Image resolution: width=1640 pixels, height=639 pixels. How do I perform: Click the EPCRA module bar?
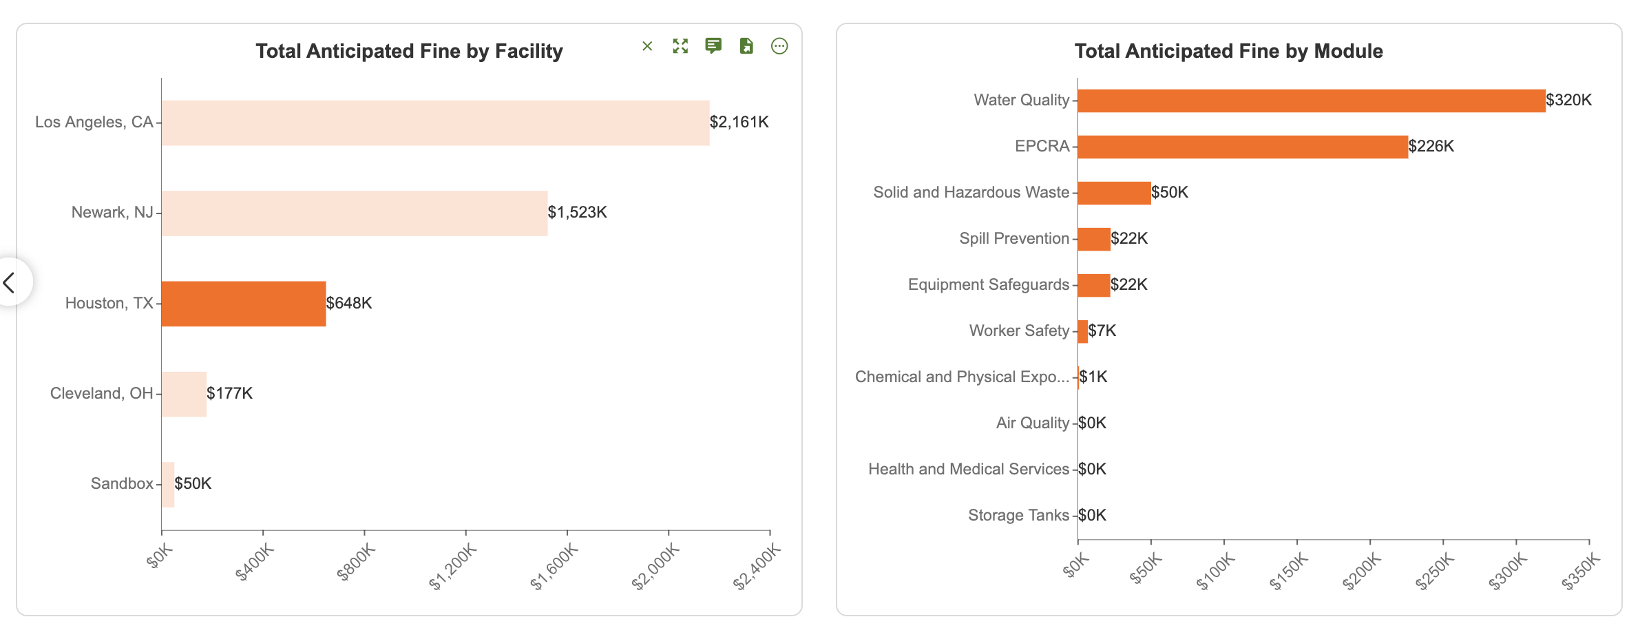[x=1243, y=147]
